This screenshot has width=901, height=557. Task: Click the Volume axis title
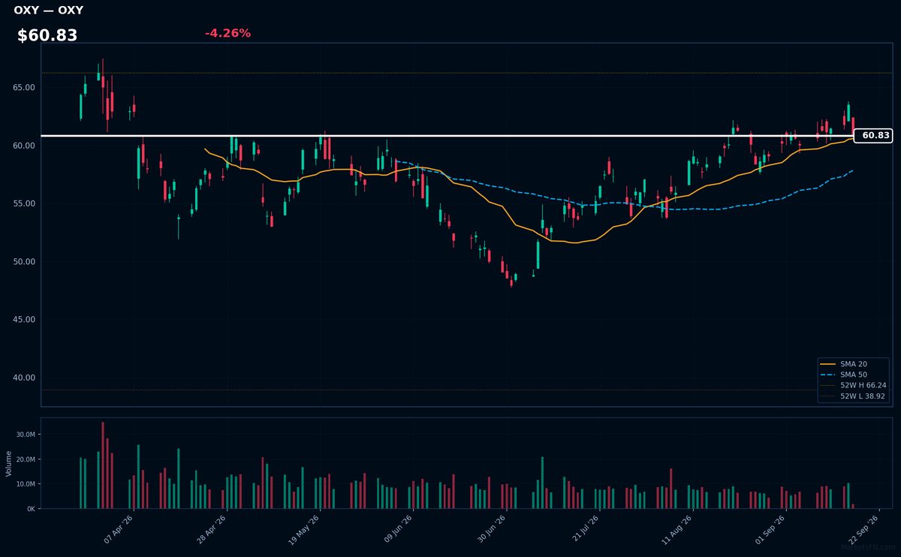point(8,464)
